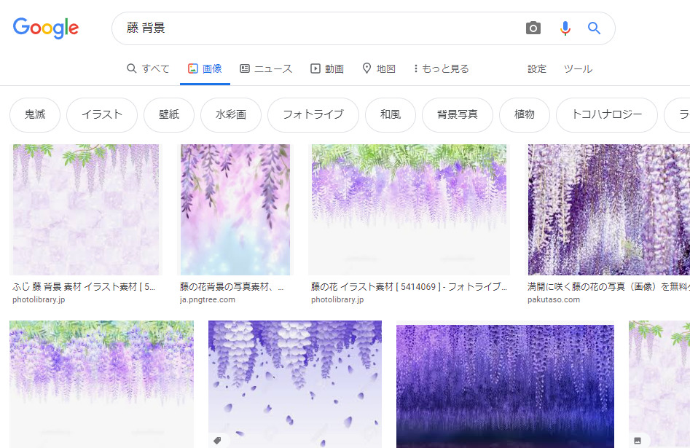Expand the もっと見る menu

[441, 68]
